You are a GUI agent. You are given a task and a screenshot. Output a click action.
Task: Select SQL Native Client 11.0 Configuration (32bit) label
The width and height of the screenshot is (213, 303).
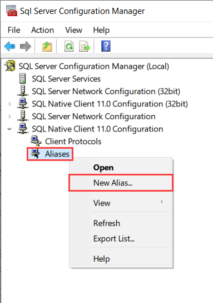(110, 104)
